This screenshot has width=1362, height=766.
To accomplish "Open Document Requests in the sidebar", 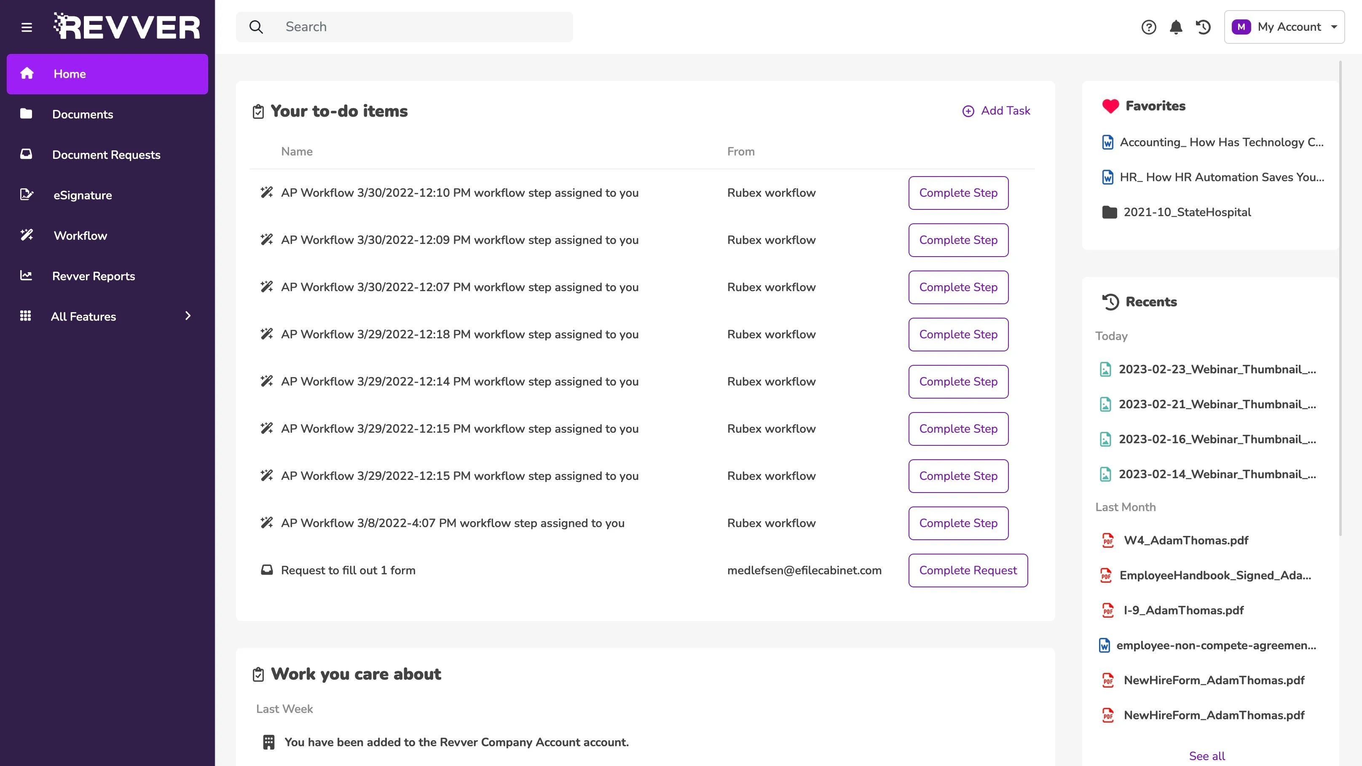I will [107, 154].
